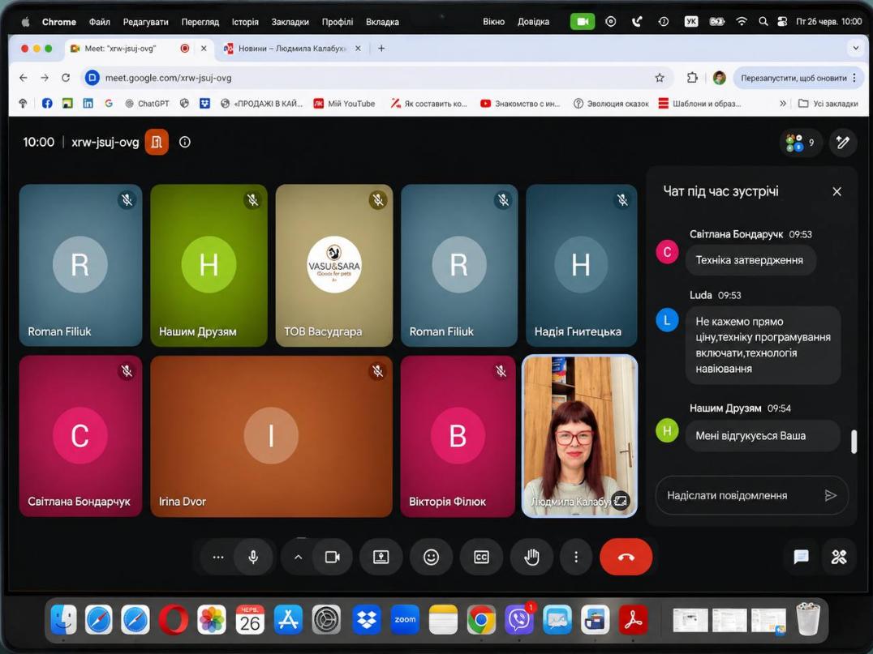Open a new browser tab
Screen dimensions: 873x654
381,49
